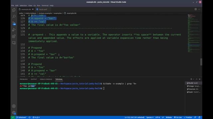Viewport: 213px width, 119px height.
Task: Switch to the example.bb tab
Action: point(26,9)
